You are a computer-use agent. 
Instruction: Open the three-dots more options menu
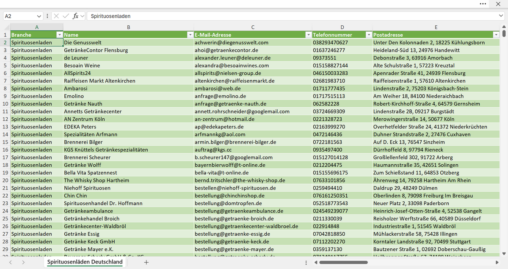pyautogui.click(x=483, y=3)
